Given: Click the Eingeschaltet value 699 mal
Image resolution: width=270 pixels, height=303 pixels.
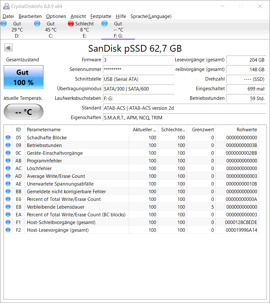Looking at the screenshot, I should point(246,89).
